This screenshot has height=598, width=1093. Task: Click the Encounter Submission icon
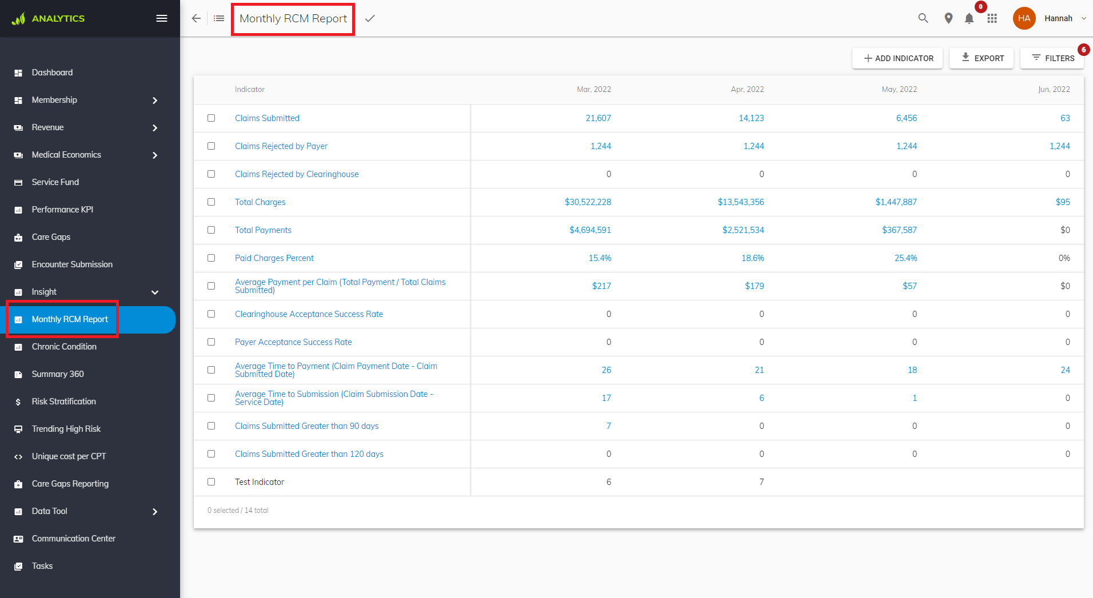point(18,264)
